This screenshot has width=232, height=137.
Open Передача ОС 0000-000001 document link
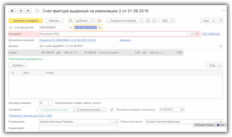point(68,40)
